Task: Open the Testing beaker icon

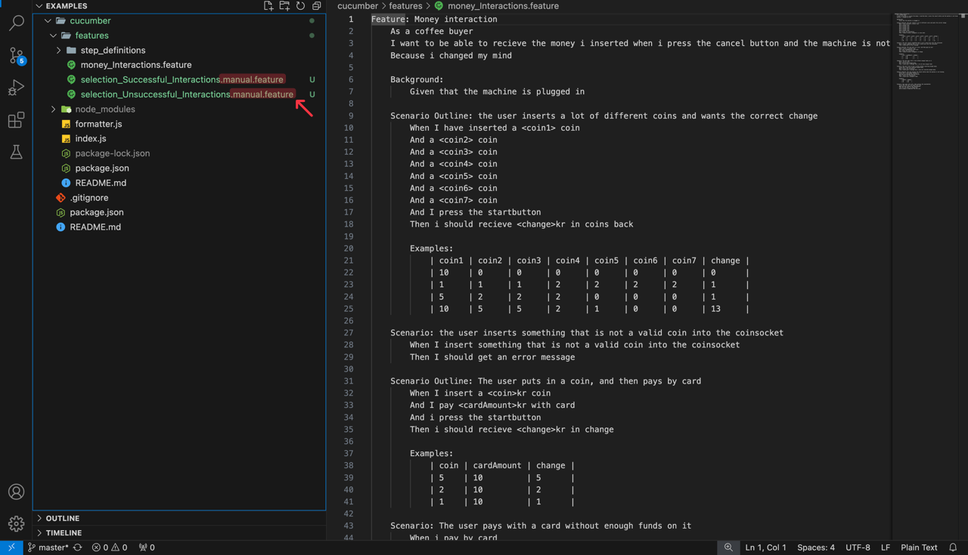Action: (x=16, y=151)
